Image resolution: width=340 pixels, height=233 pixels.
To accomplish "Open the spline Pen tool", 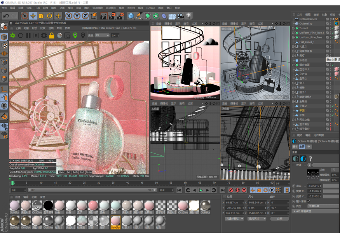I will tap(139, 16).
